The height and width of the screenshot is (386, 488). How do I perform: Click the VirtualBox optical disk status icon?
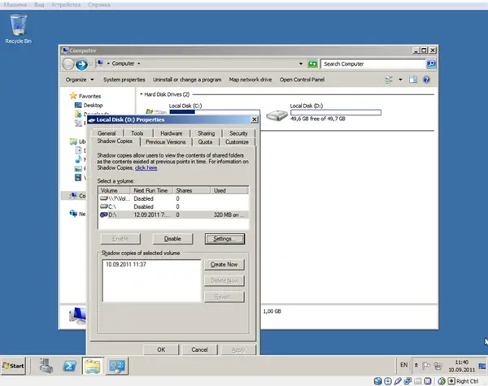coord(388,381)
